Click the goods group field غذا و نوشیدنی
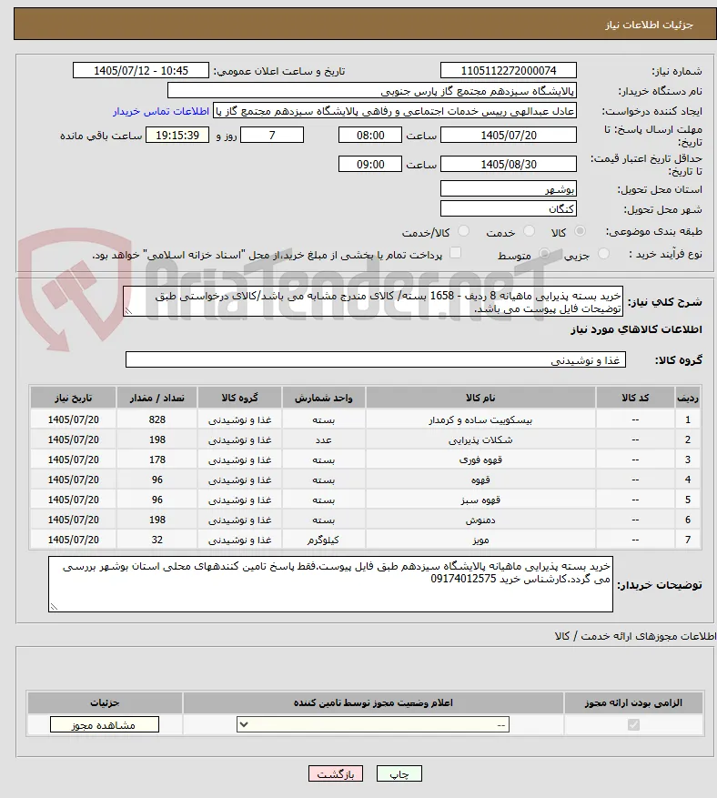This screenshot has width=717, height=798. click(x=376, y=359)
